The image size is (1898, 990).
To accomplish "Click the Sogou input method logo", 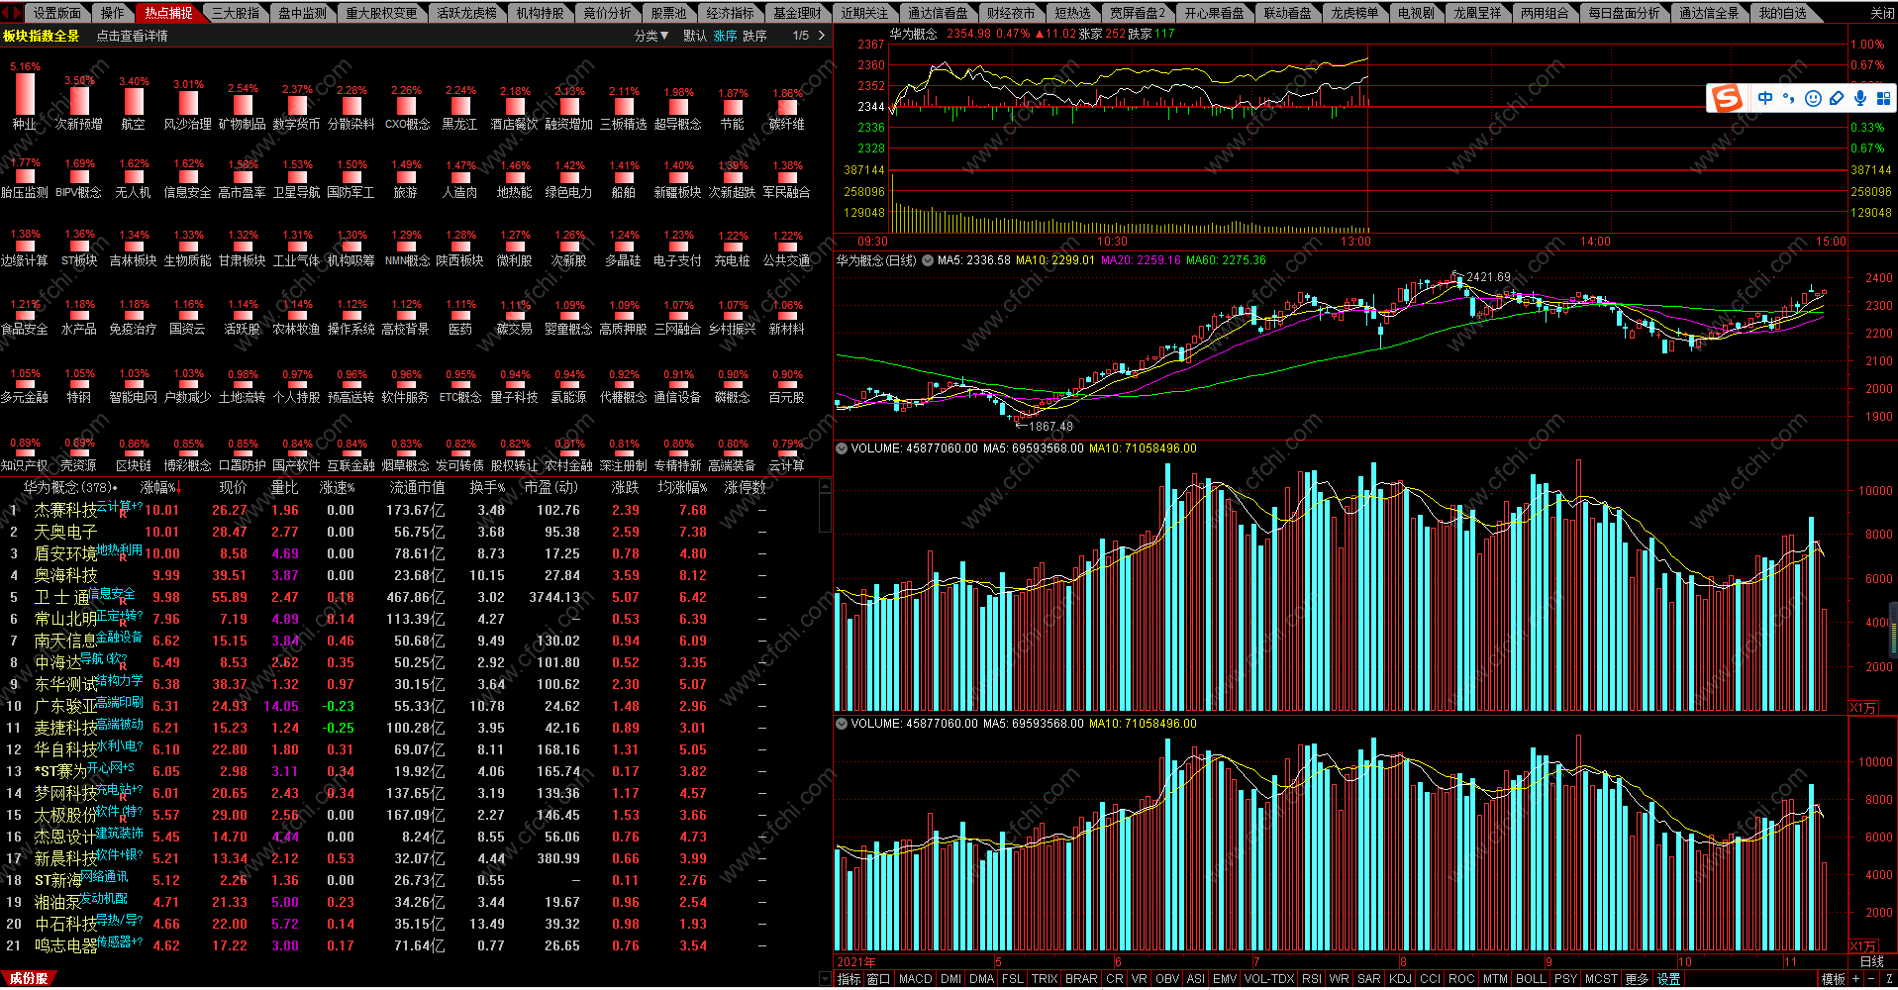I will 1727,98.
